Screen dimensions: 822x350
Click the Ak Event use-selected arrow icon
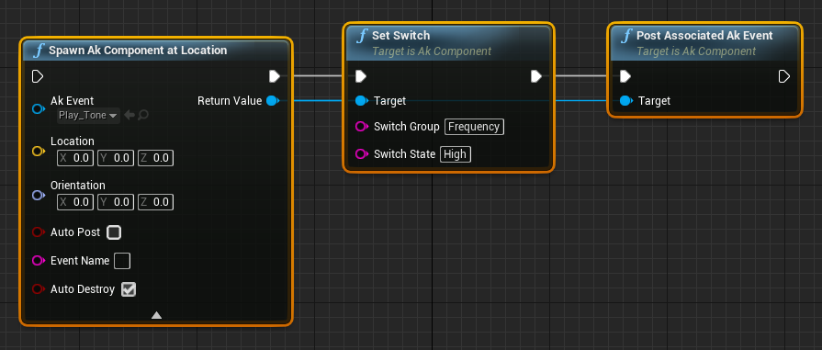point(129,115)
